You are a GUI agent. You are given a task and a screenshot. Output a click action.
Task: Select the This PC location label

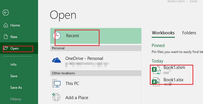pyautogui.click(x=72, y=84)
